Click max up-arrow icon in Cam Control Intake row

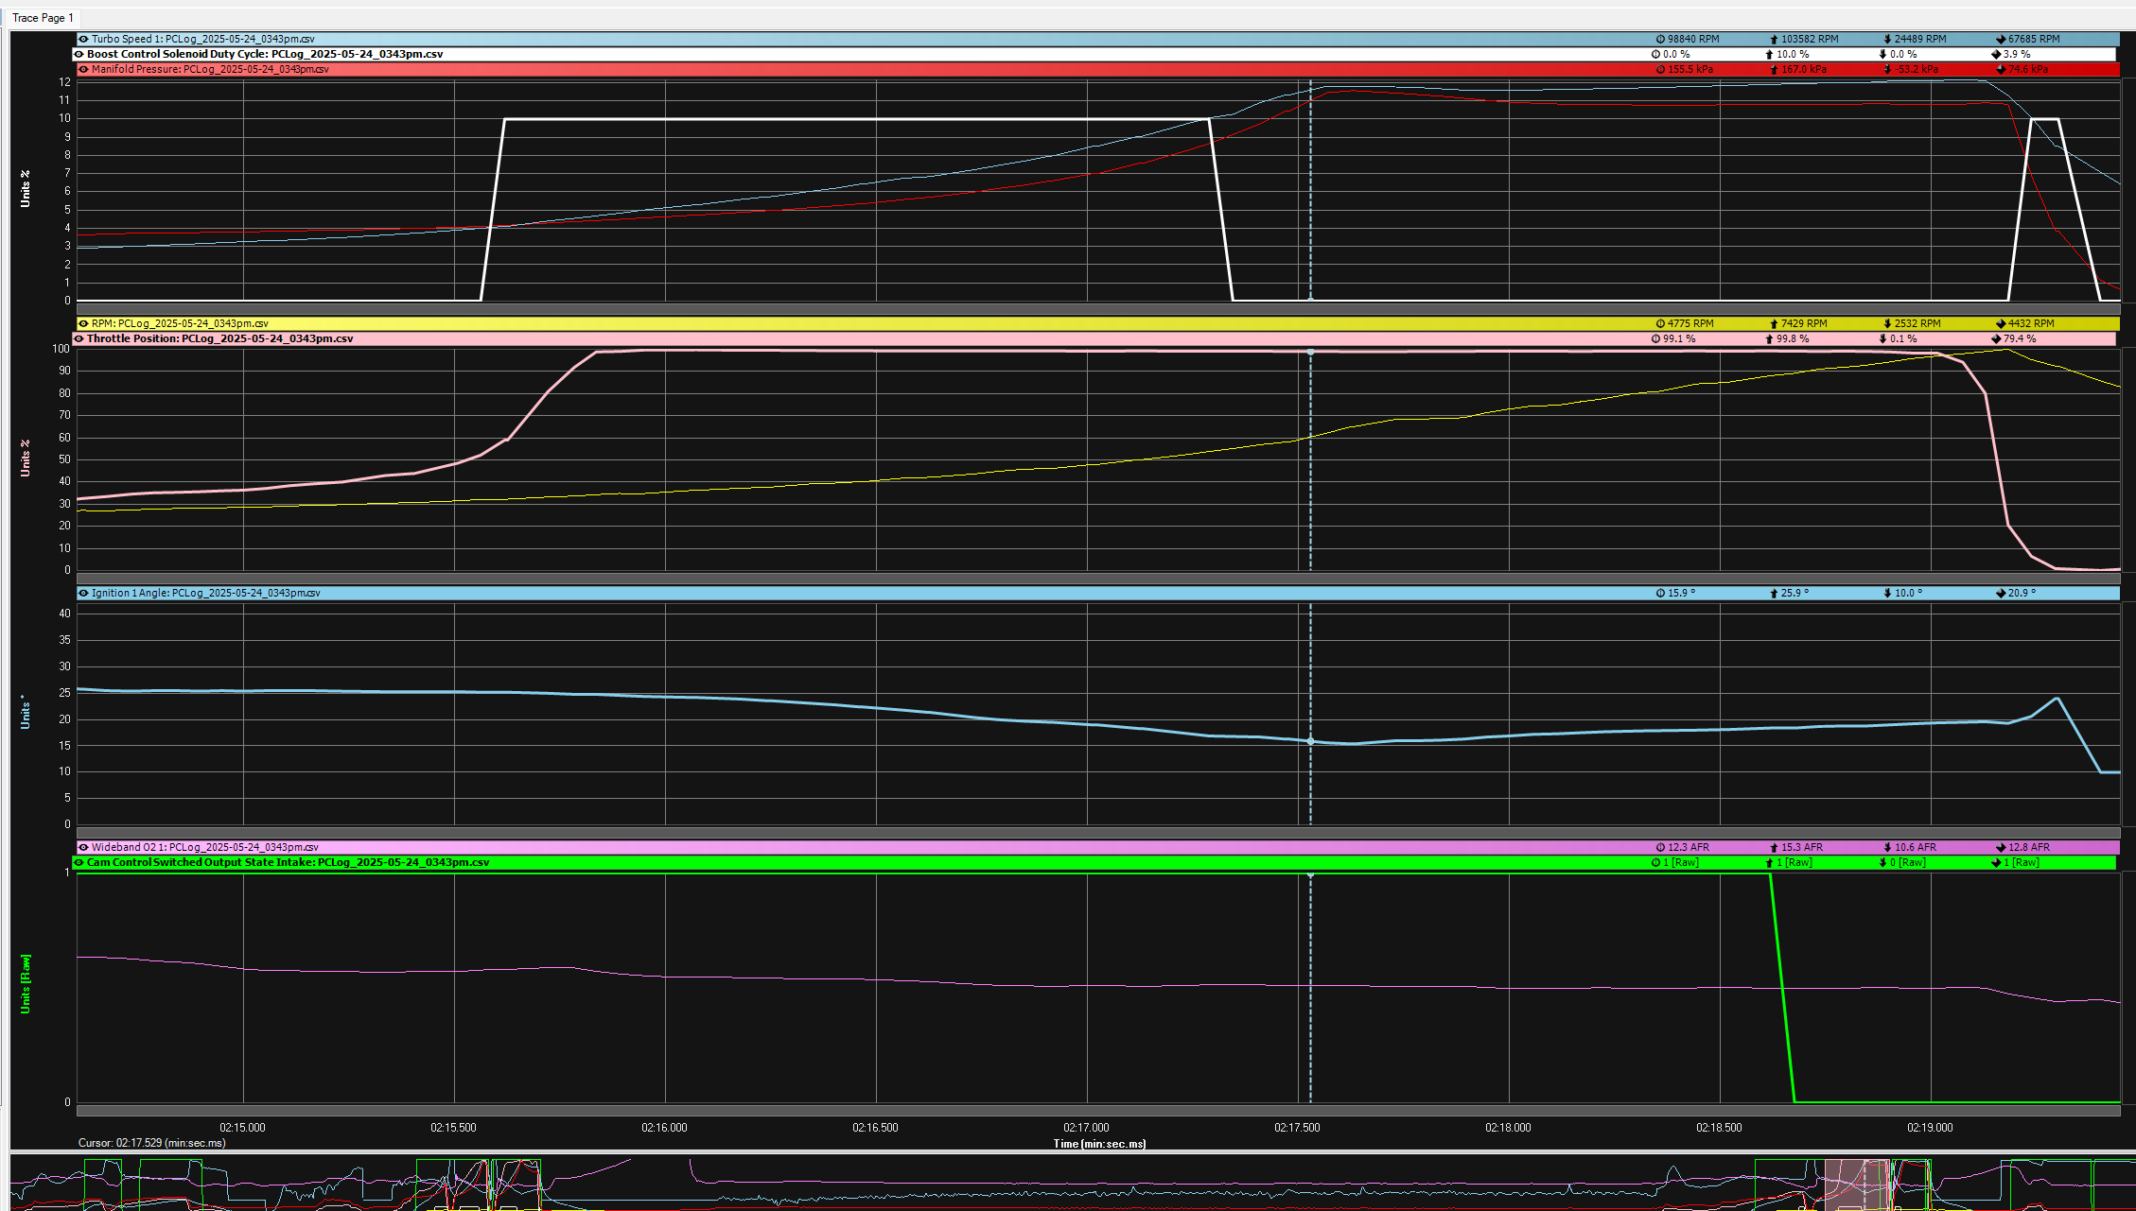[1769, 862]
